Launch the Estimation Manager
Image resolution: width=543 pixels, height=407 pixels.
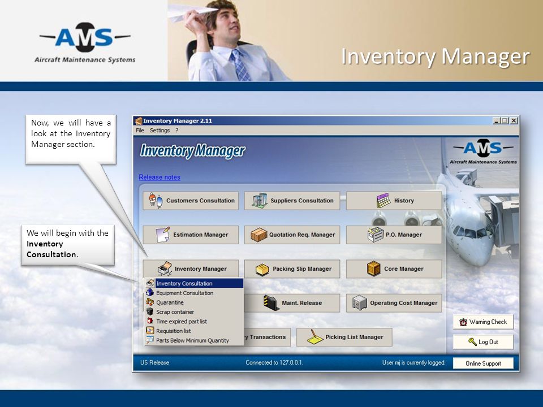tap(191, 235)
